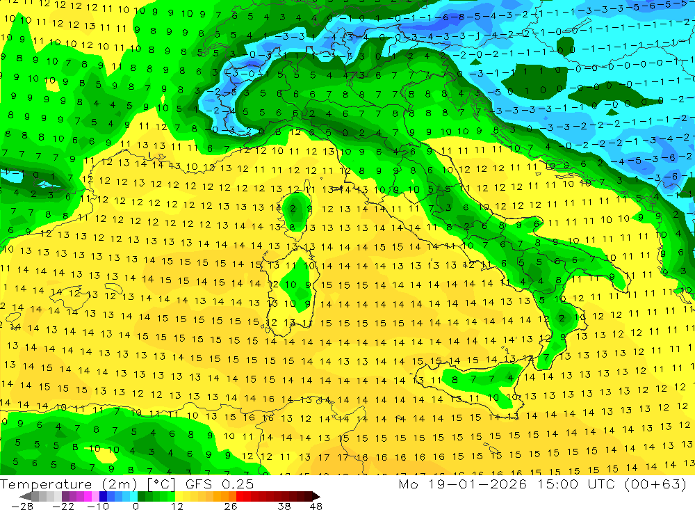Image resolution: width=695 pixels, height=510 pixels.
Task: Click the '[°C]' unit label
Action: pos(161,484)
